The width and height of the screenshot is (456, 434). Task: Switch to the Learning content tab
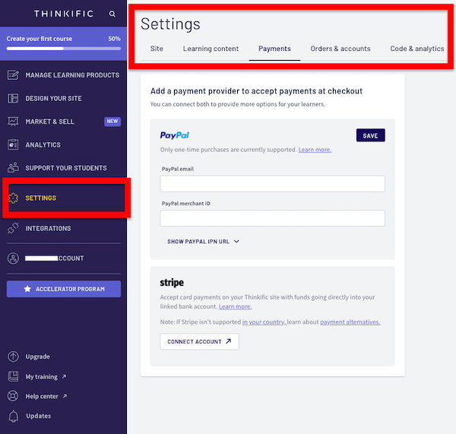pos(211,49)
